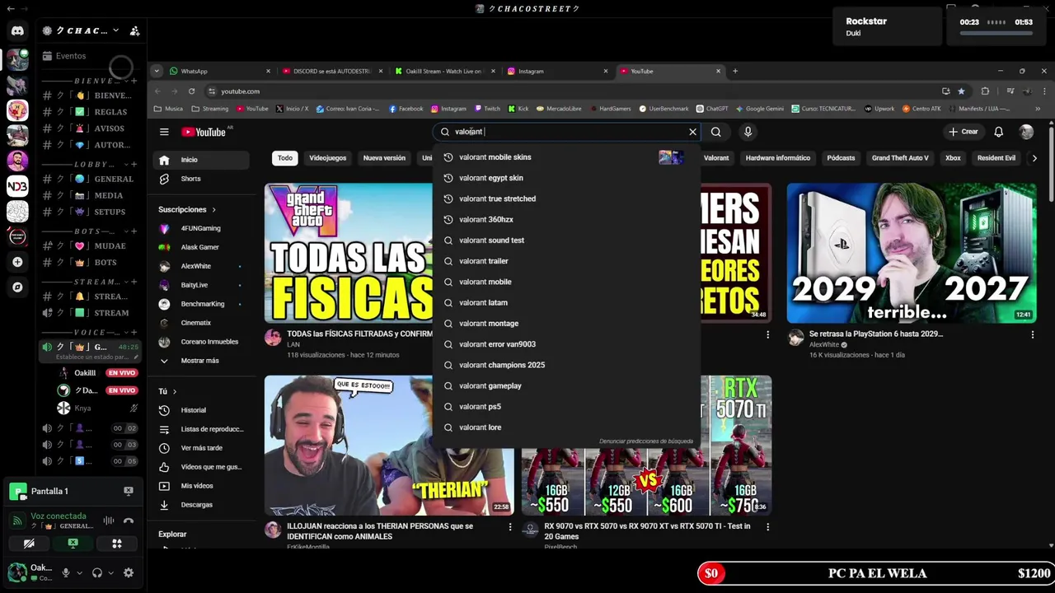Expand Suscripciones section arrow
This screenshot has height=593, width=1055.
point(213,210)
